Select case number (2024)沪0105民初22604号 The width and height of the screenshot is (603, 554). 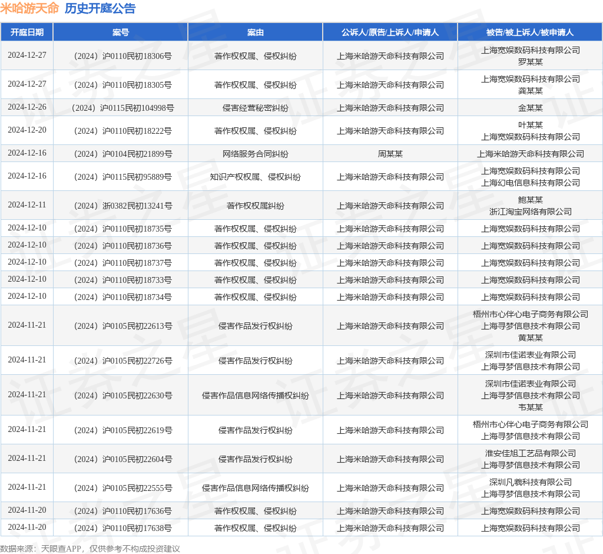(122, 459)
